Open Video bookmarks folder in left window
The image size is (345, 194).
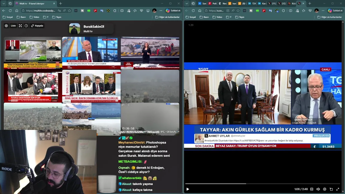pos(34,17)
